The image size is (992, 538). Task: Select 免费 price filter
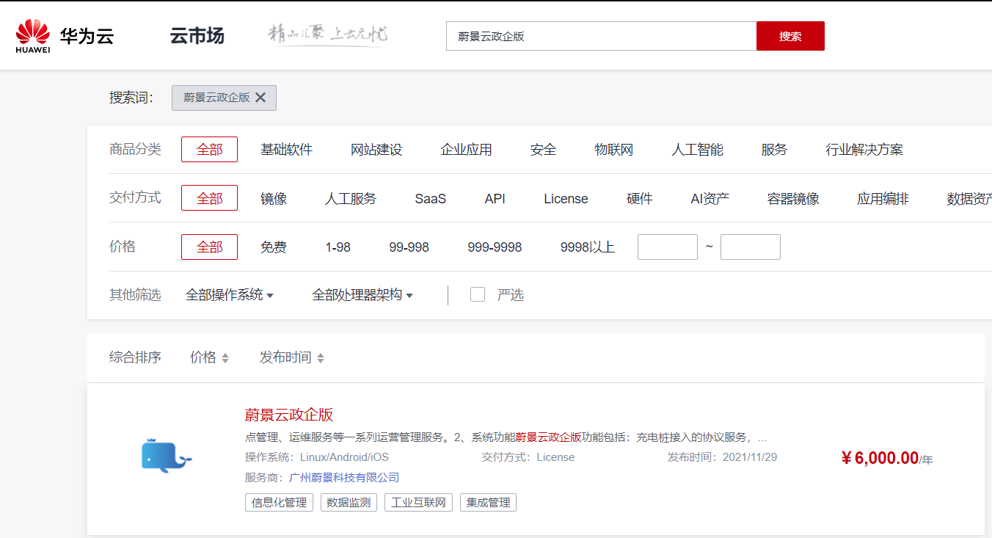point(273,247)
